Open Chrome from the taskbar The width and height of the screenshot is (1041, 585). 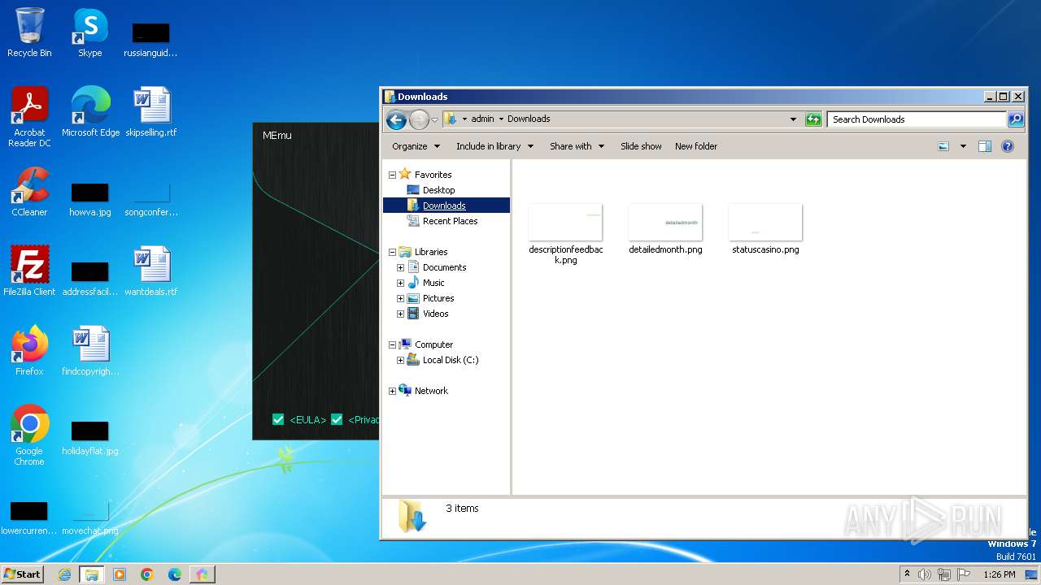[147, 574]
